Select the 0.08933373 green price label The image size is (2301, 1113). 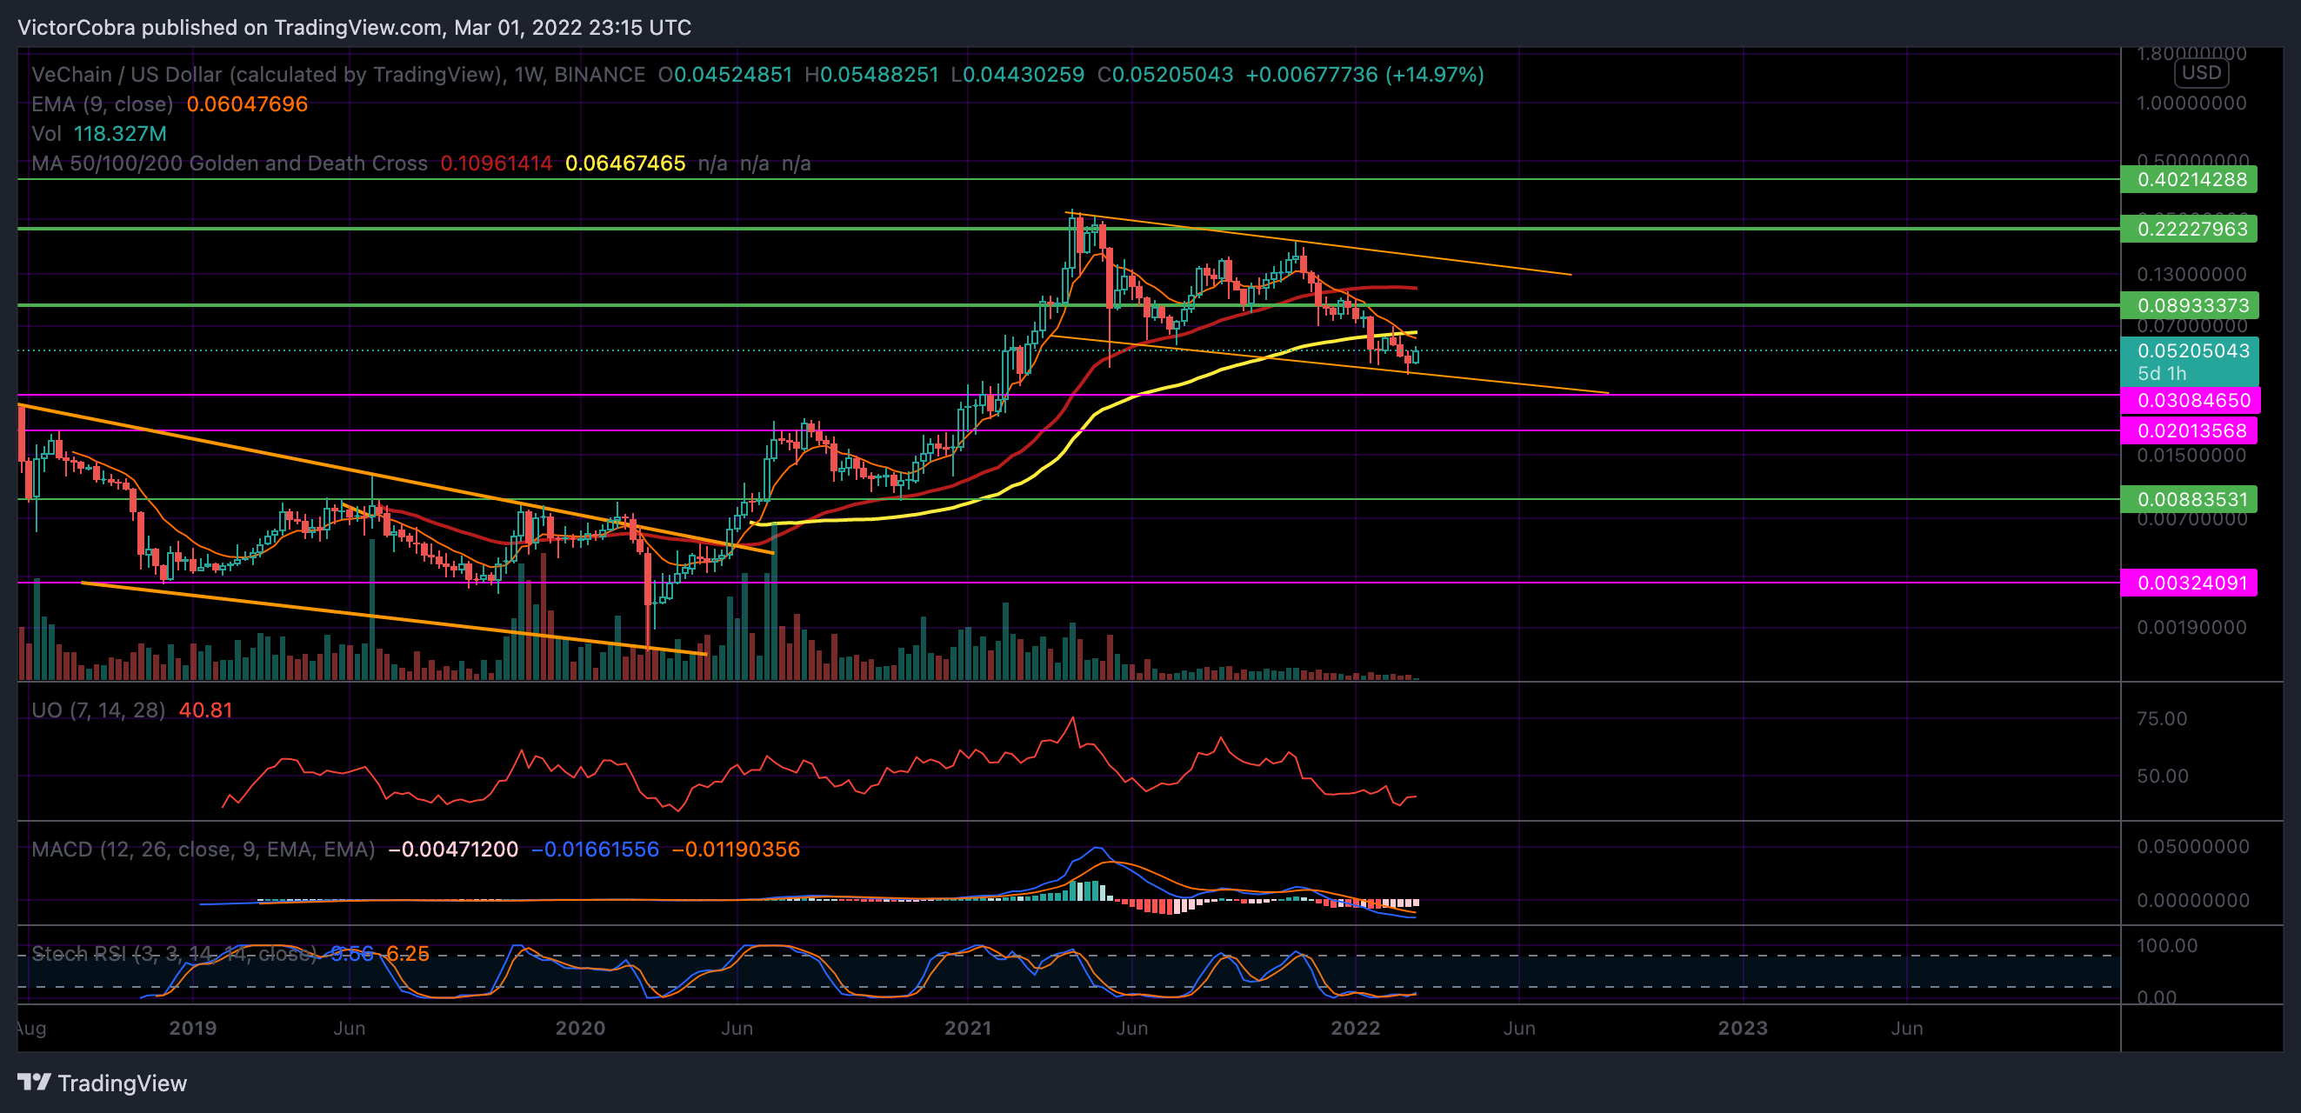[2191, 305]
